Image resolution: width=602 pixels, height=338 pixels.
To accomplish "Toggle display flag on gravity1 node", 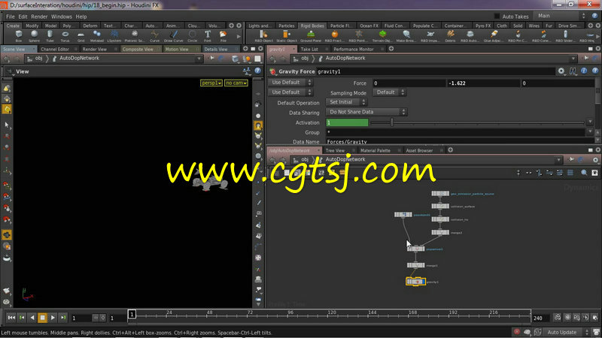I will (x=423, y=282).
